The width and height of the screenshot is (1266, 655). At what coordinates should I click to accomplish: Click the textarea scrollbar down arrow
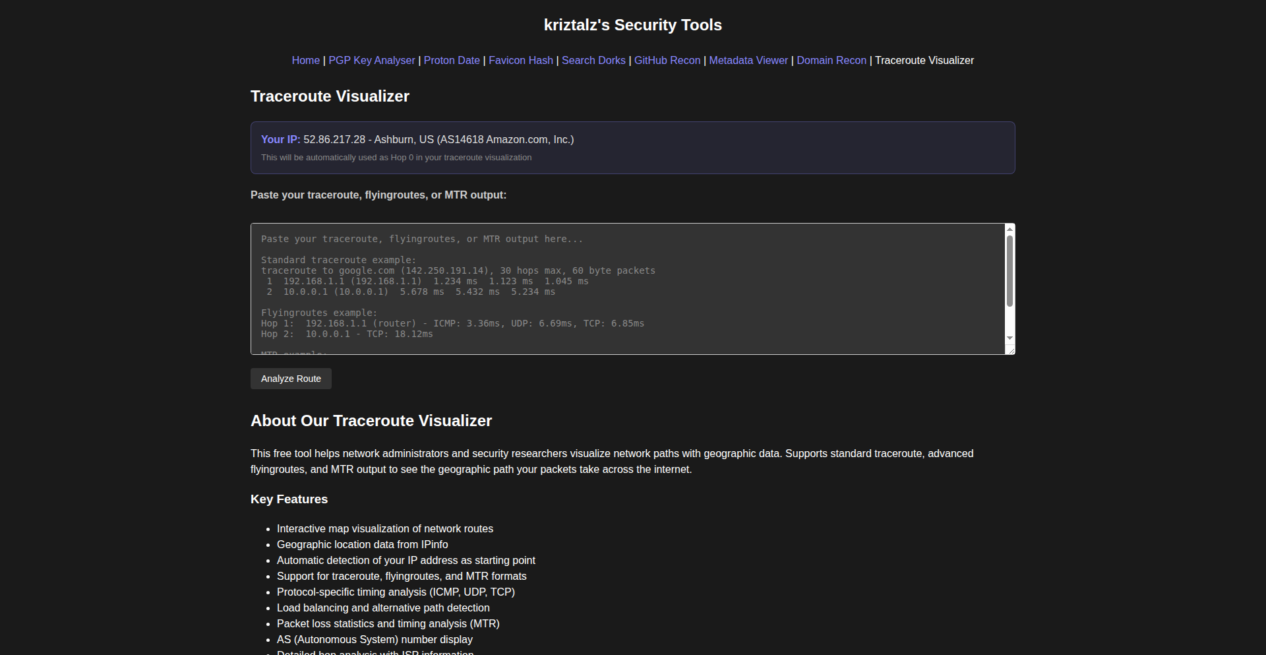pyautogui.click(x=1010, y=338)
